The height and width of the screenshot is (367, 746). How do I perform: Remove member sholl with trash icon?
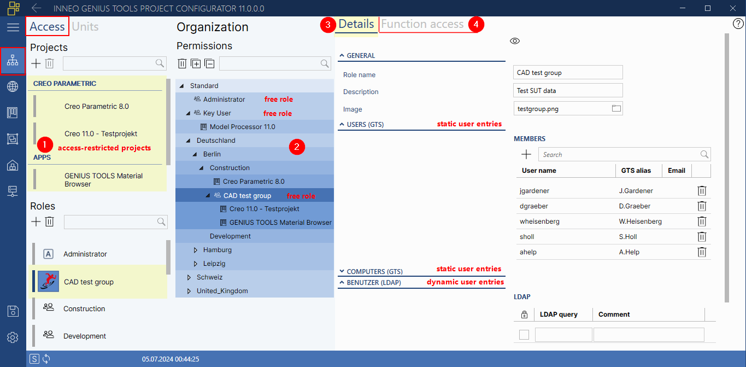pyautogui.click(x=702, y=237)
